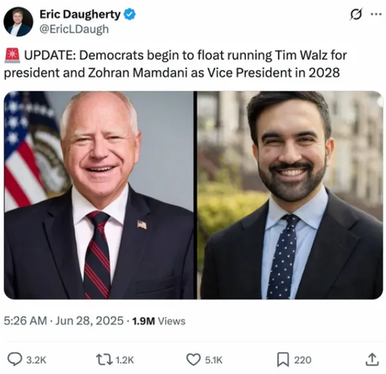Click the share upload icon

click(x=372, y=360)
